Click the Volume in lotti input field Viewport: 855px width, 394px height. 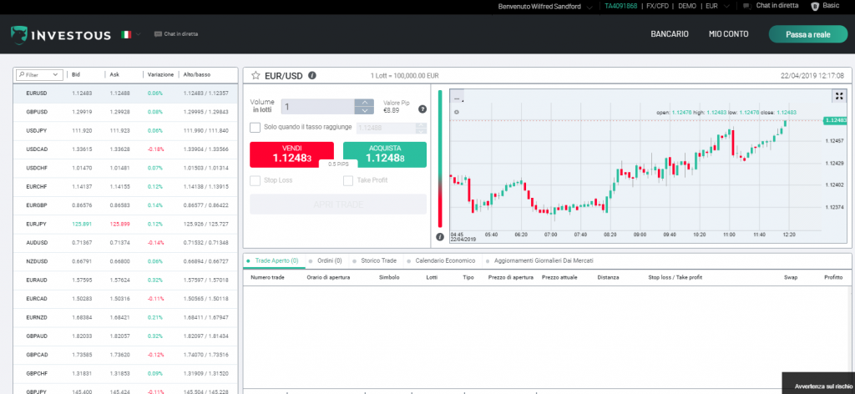(x=317, y=106)
